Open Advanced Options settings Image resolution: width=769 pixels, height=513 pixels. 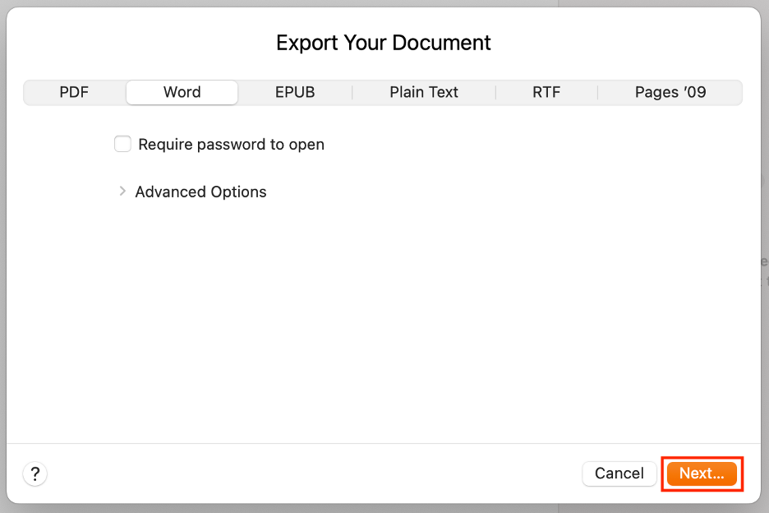coord(200,191)
